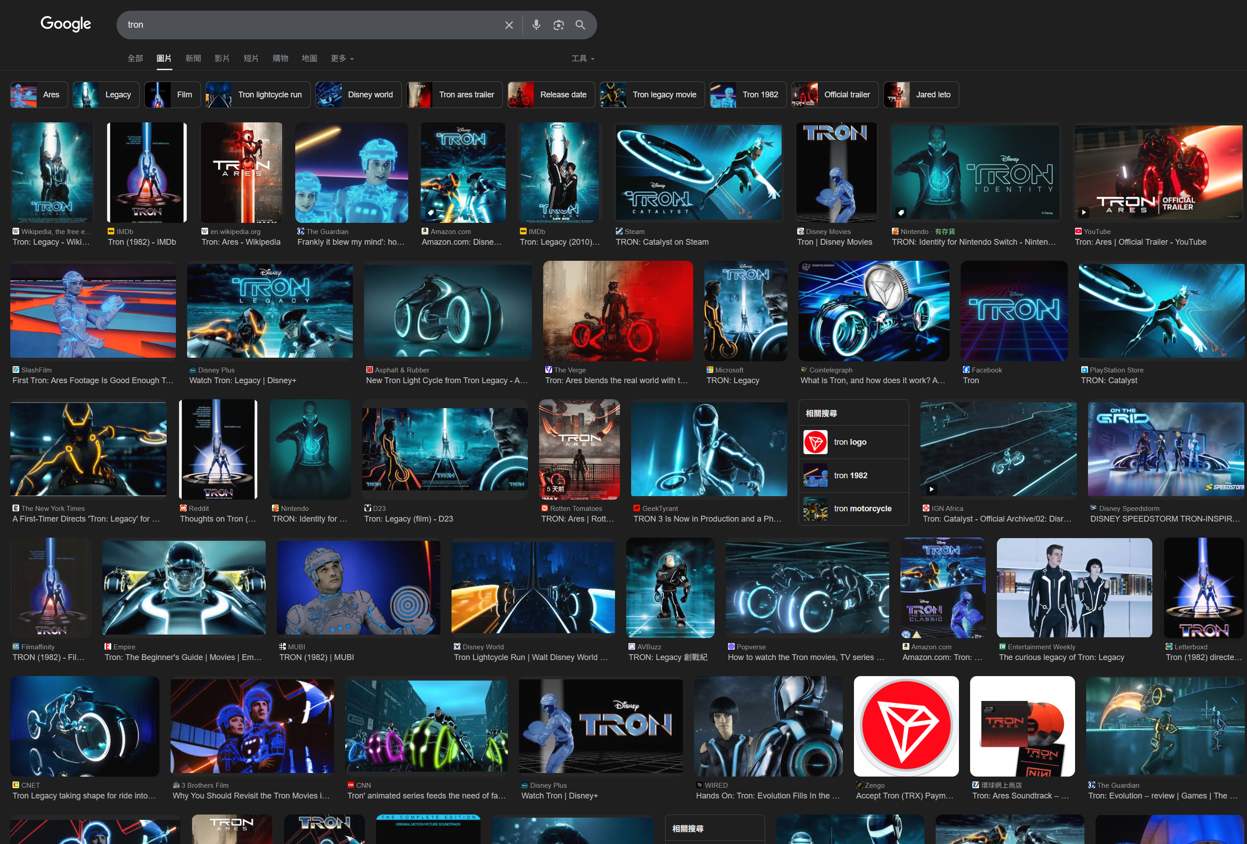
Task: Open the GeekTyrant TRON 3 production link
Action: click(707, 519)
